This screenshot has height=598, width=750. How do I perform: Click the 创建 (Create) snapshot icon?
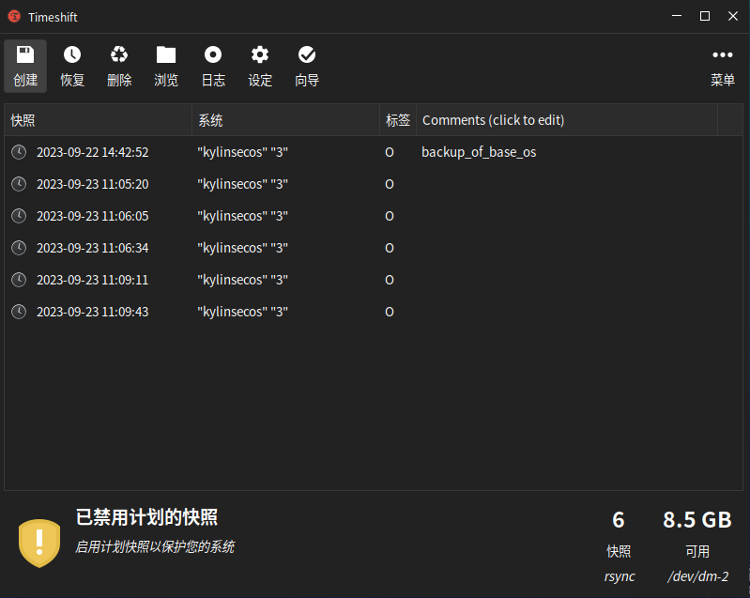click(x=25, y=55)
